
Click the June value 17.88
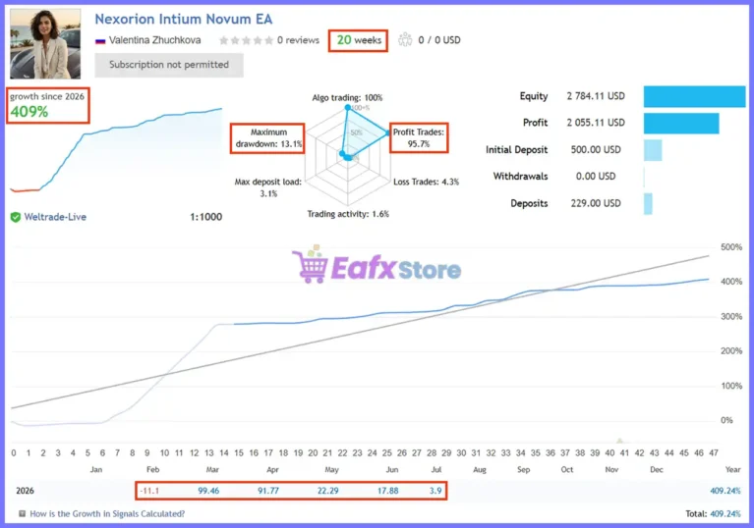pos(387,491)
